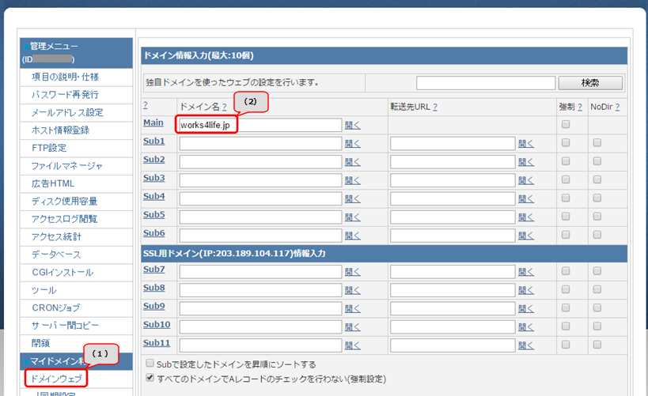Click help ? next to NoDir
This screenshot has height=396, width=648.
[617, 107]
